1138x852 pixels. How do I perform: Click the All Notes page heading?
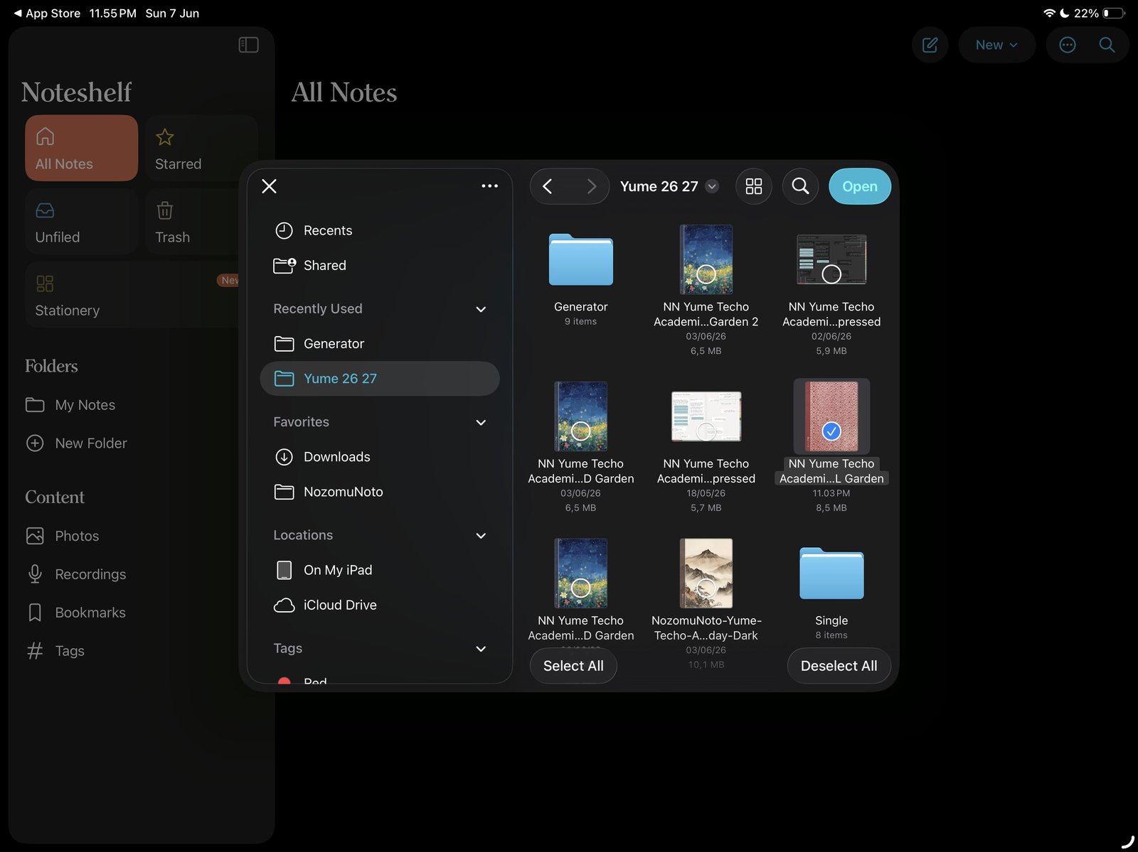coord(344,92)
